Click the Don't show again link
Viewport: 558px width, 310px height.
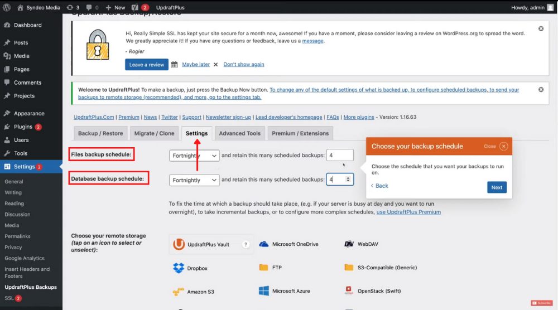(244, 64)
